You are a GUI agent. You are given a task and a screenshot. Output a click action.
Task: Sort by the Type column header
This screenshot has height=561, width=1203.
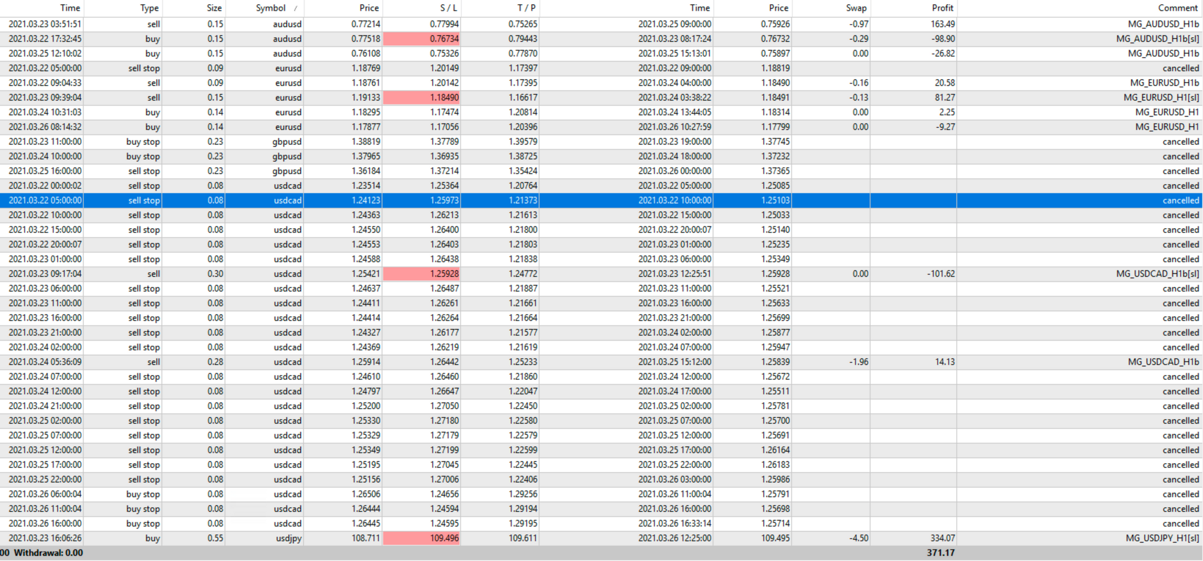coord(150,8)
